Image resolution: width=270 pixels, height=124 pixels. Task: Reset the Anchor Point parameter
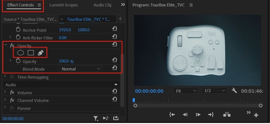pyautogui.click(x=114, y=29)
